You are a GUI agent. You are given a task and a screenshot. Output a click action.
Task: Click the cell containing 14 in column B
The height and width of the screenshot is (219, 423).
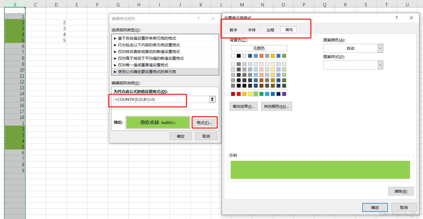coord(15,93)
